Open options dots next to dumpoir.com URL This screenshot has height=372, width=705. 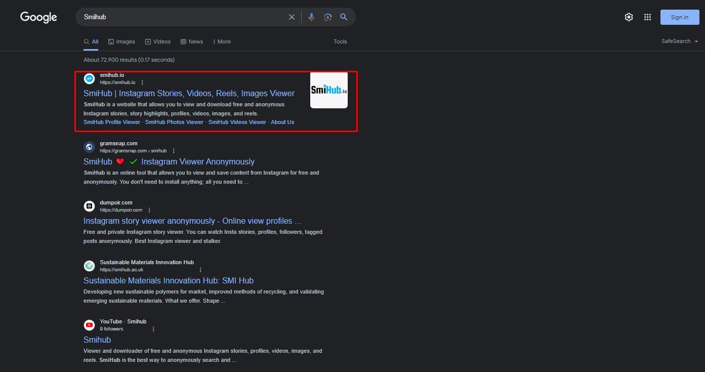149,210
